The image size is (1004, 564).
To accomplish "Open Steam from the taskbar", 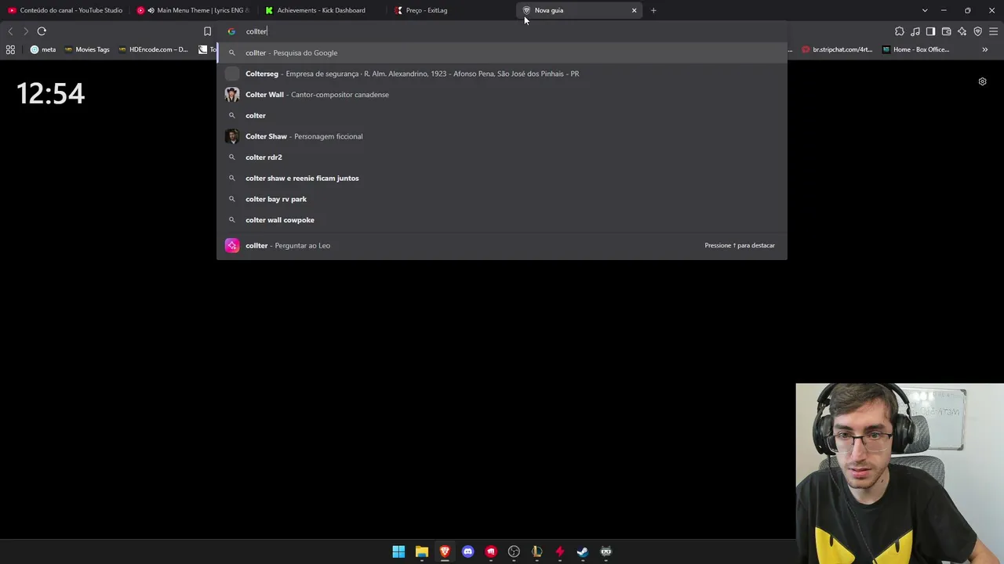I will coord(583,551).
